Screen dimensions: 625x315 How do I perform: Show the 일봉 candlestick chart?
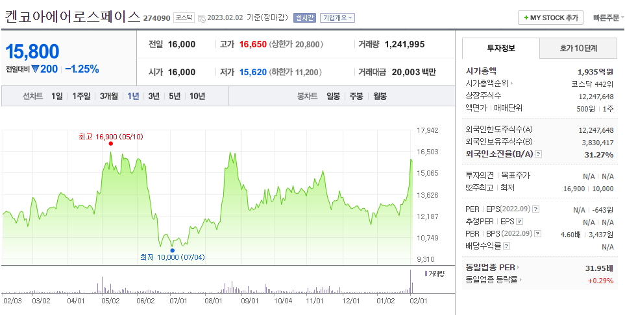(x=333, y=96)
